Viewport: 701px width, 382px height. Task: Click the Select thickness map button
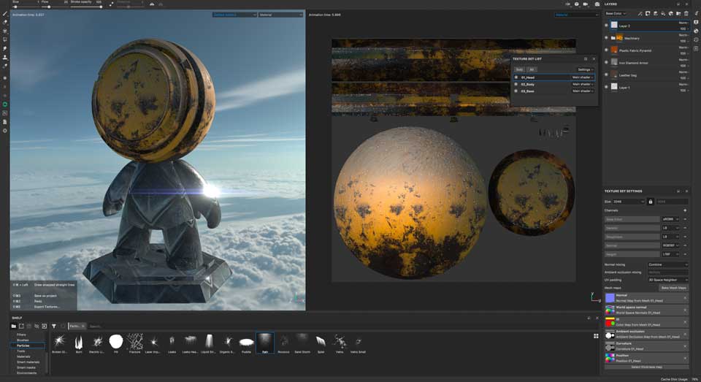(x=646, y=367)
